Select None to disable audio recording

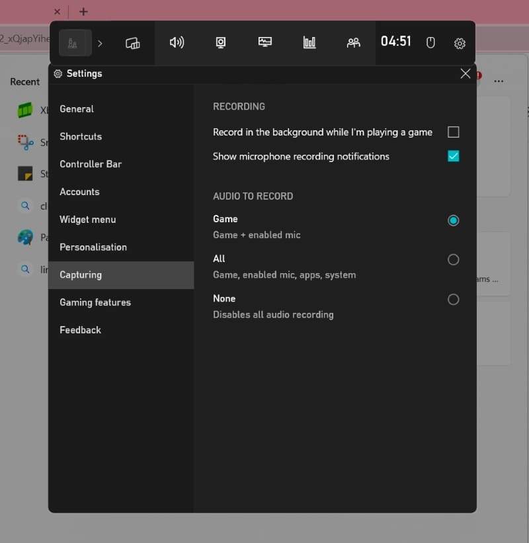point(453,300)
